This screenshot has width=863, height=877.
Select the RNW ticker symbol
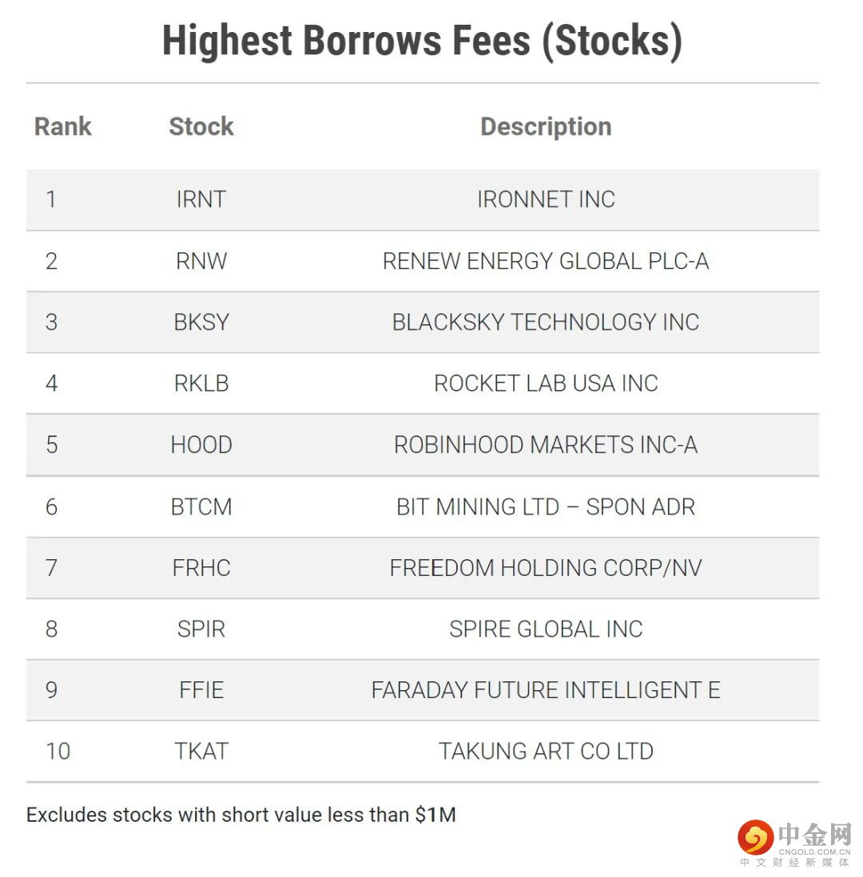tap(201, 261)
